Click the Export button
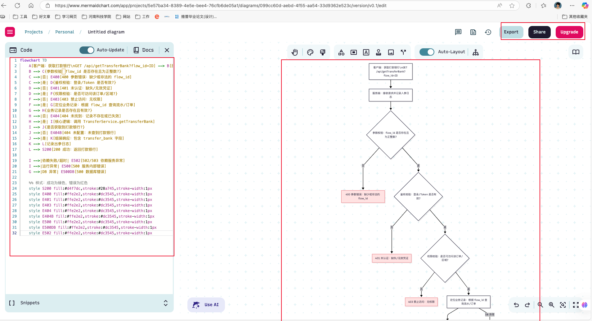This screenshot has height=321, width=592. (511, 32)
